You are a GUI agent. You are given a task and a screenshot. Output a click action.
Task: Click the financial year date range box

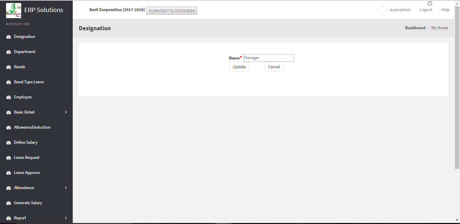pos(172,11)
